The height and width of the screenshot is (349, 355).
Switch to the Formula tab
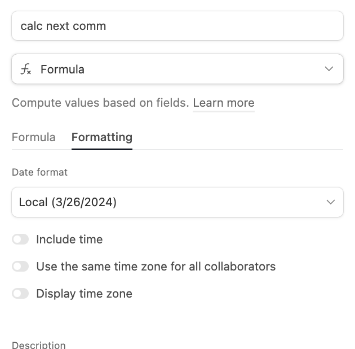click(x=34, y=137)
